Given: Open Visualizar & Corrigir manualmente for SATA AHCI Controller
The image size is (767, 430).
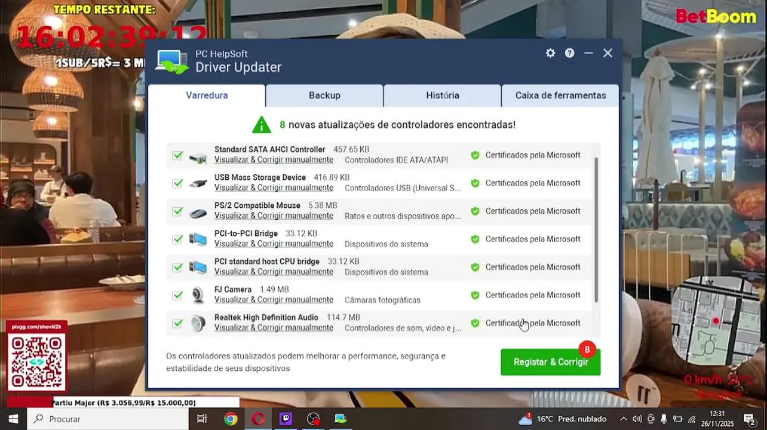Looking at the screenshot, I should 274,160.
